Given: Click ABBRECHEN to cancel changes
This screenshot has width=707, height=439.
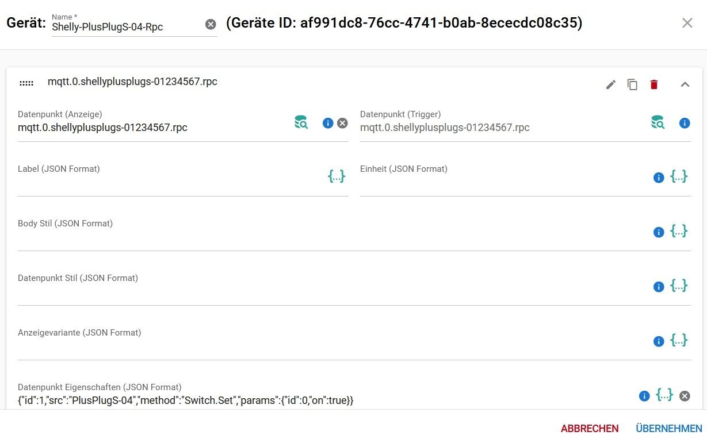Looking at the screenshot, I should (590, 429).
